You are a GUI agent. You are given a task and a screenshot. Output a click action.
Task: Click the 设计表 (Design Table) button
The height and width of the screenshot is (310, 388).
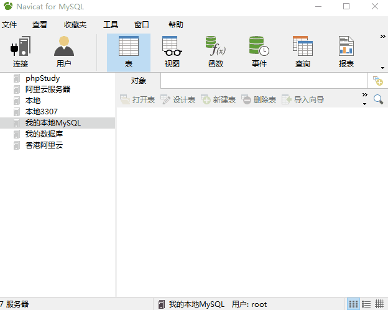[178, 99]
